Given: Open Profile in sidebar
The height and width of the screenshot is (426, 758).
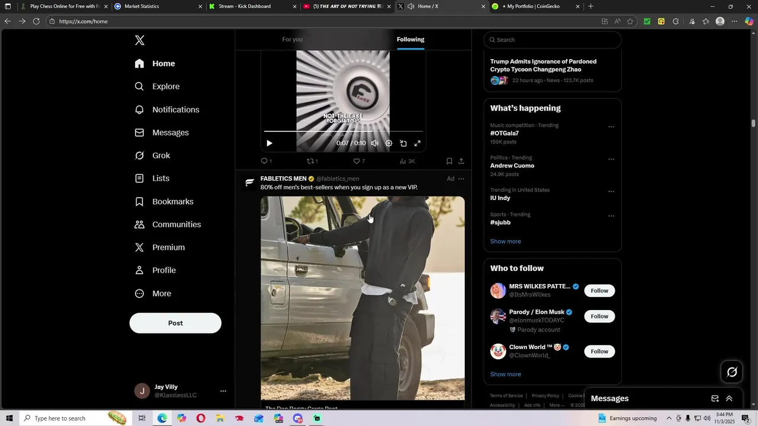Looking at the screenshot, I should pyautogui.click(x=155, y=270).
